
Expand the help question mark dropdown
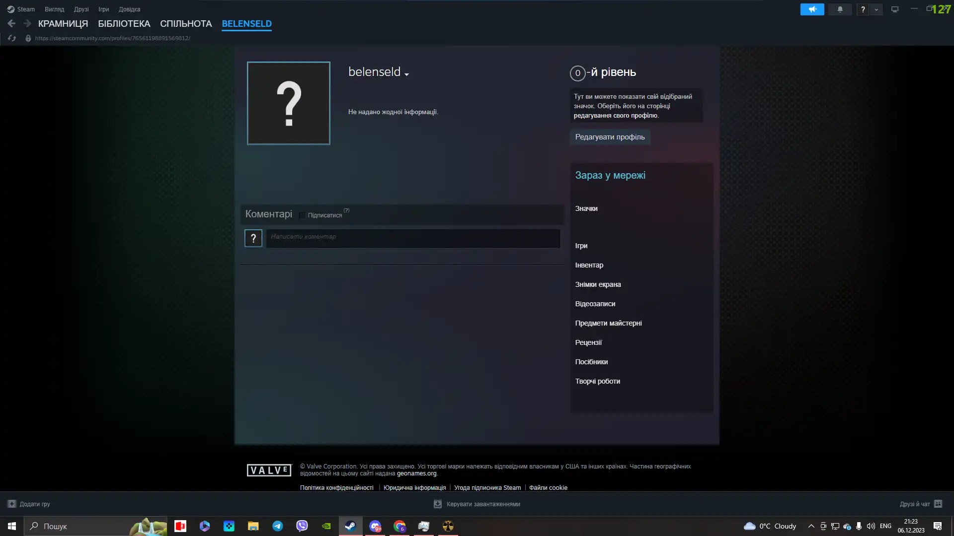click(876, 9)
